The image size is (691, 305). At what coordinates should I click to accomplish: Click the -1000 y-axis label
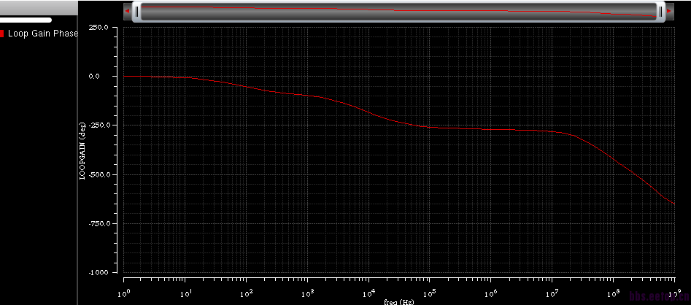tap(98, 272)
